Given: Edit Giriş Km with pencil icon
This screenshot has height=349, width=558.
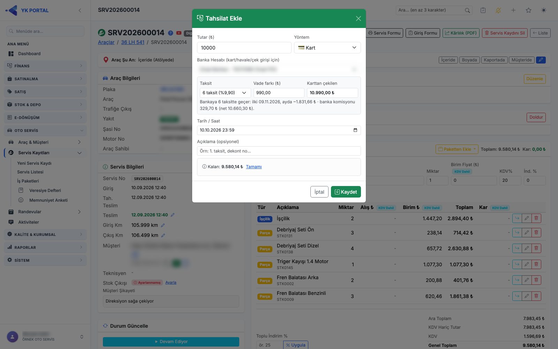Looking at the screenshot, I should (x=163, y=225).
